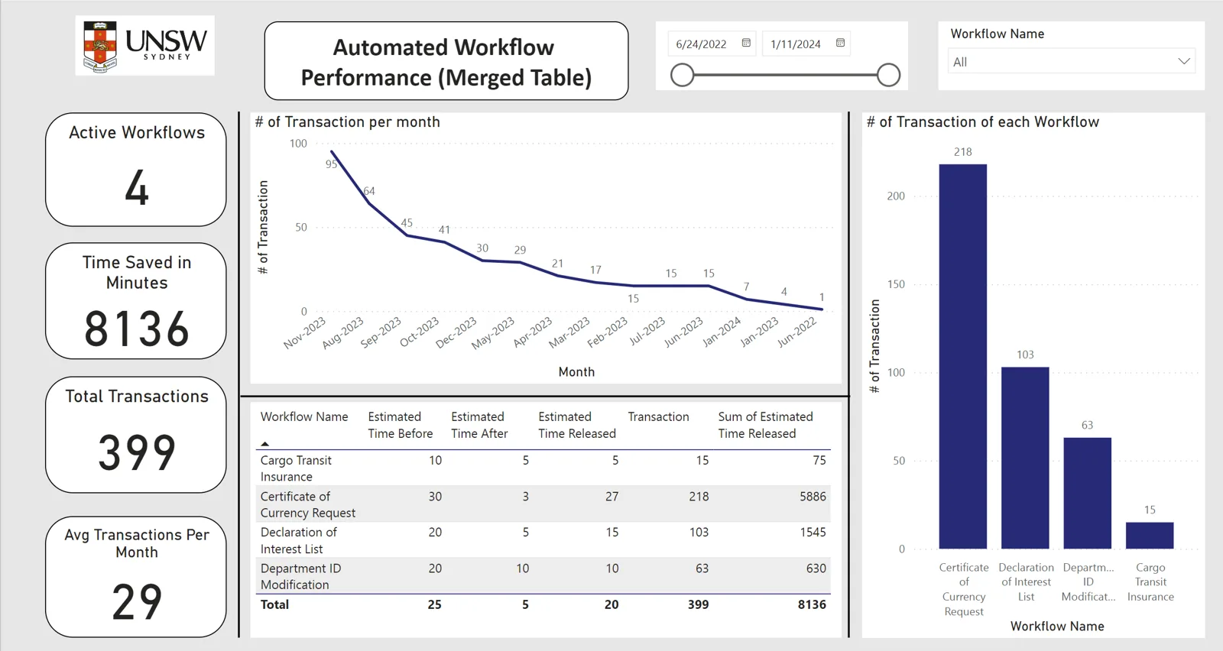Screen dimensions: 1223x651
Task: Select the Department ID Modification table row
Action: [543, 575]
